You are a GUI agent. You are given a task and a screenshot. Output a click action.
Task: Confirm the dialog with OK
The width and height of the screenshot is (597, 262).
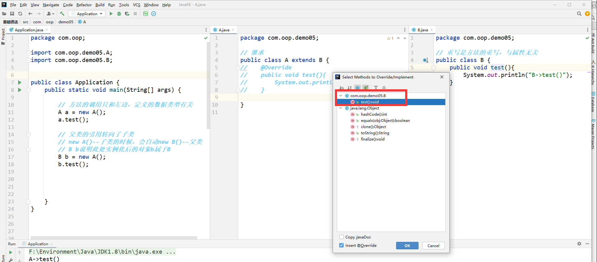tap(407, 246)
